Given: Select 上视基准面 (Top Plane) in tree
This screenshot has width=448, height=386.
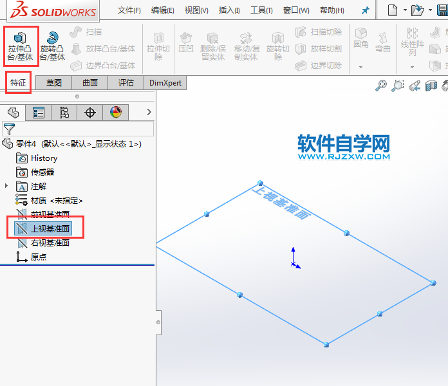Looking at the screenshot, I should [43, 228].
